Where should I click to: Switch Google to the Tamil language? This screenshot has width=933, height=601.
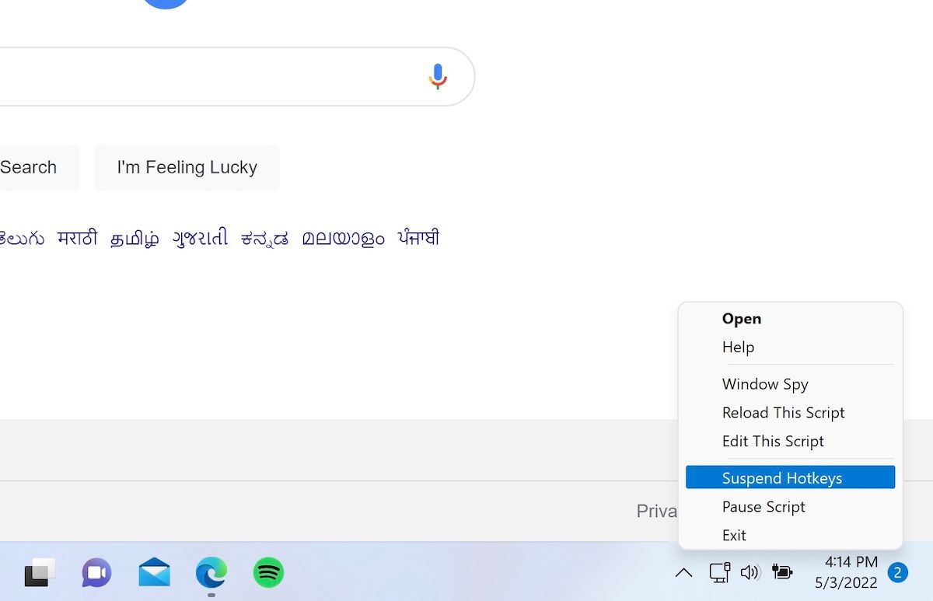(x=135, y=238)
